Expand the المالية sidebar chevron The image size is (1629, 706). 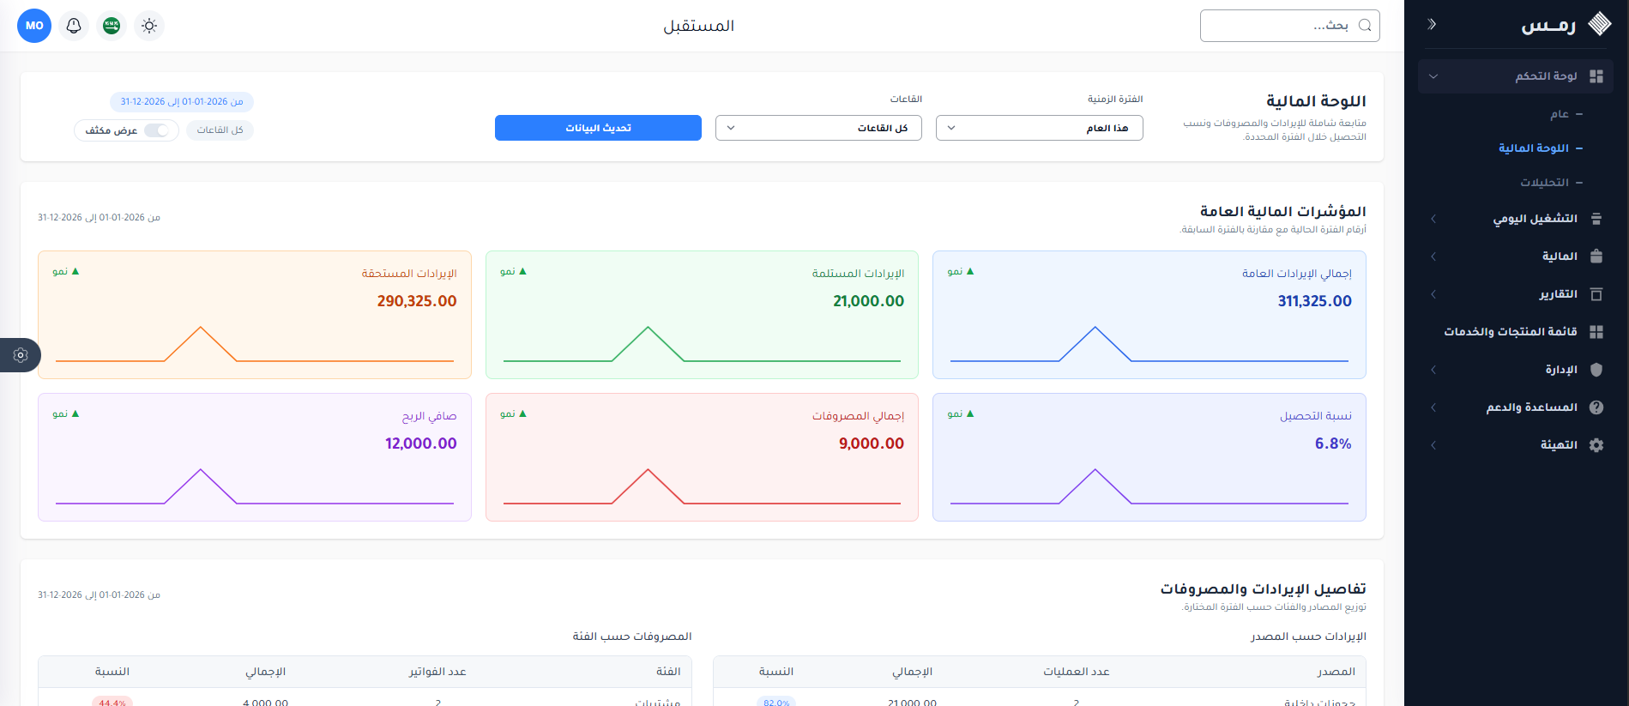pos(1433,256)
